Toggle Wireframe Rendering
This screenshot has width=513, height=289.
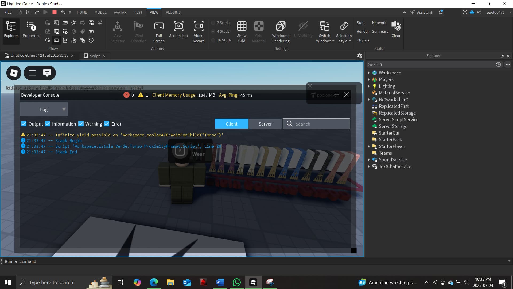pos(281,31)
